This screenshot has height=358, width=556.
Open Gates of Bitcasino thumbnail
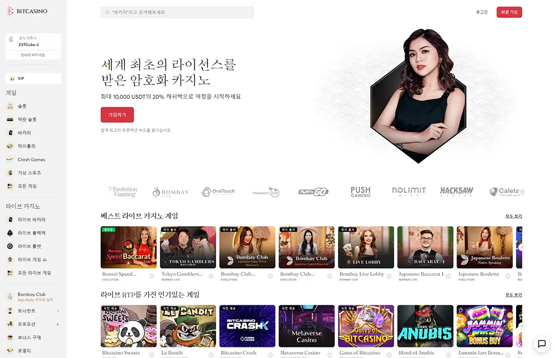coord(366,326)
